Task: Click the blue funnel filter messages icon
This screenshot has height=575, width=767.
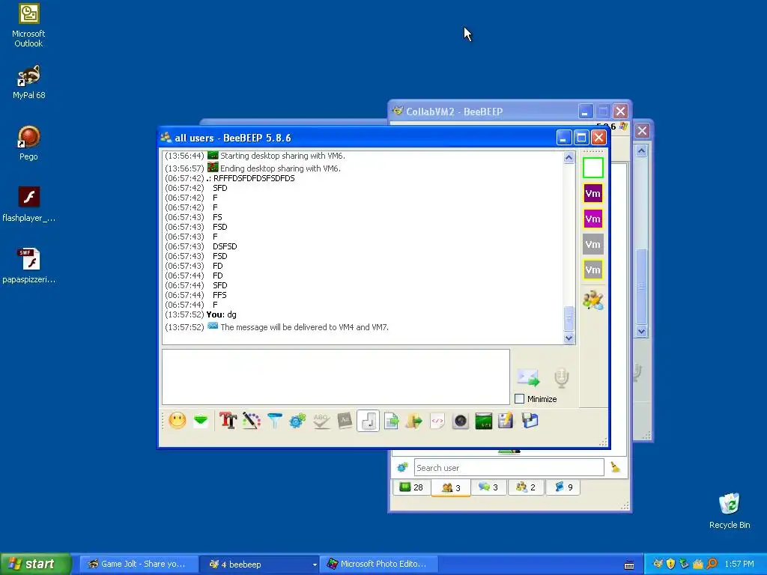Action: pyautogui.click(x=274, y=421)
